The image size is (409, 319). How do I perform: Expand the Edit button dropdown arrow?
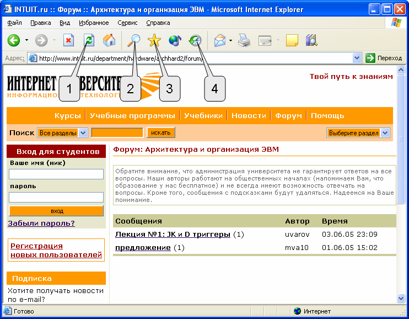pos(278,40)
